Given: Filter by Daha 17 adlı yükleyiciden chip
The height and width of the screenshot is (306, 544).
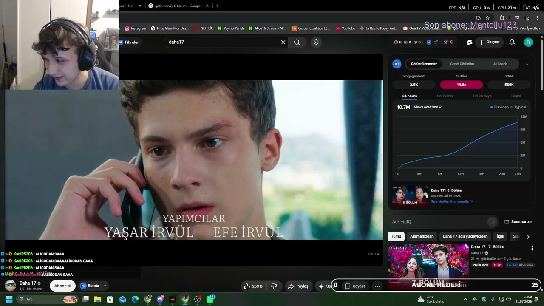Looking at the screenshot, I should pos(465,236).
